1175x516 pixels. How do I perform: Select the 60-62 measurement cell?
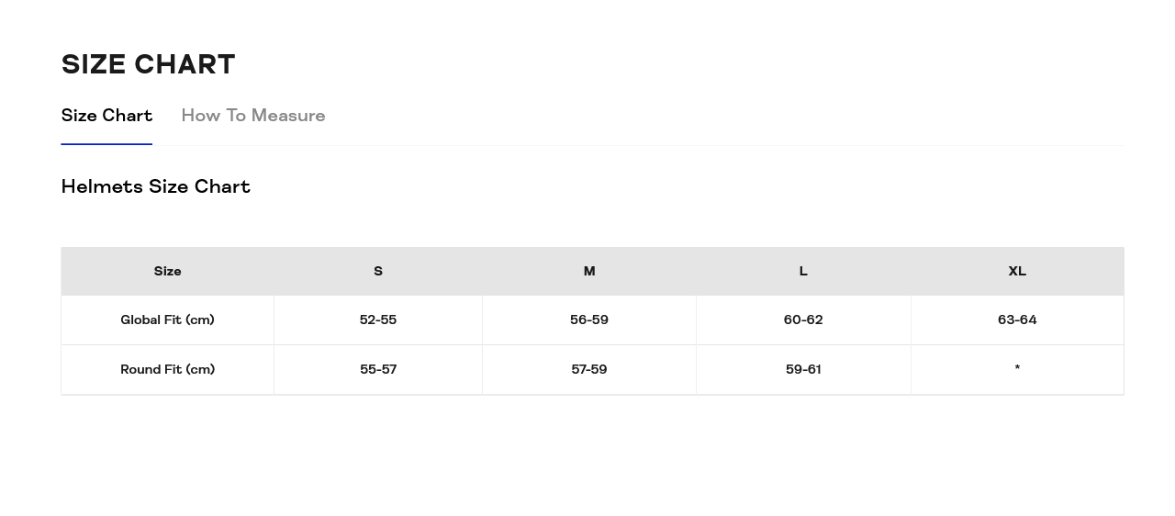pos(803,320)
